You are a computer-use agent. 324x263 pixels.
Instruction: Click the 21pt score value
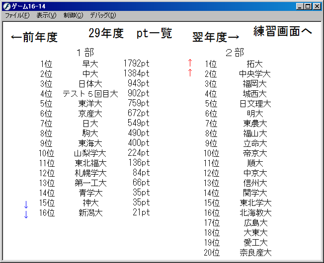141,212
